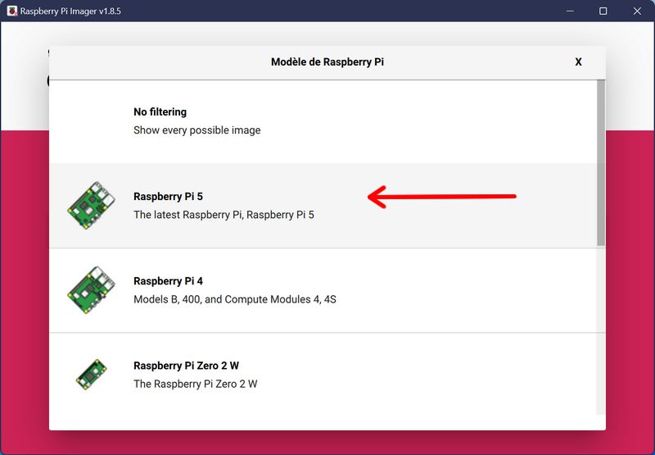This screenshot has width=655, height=455.
Task: Close the Raspberry Pi Imager window
Action: pos(637,11)
